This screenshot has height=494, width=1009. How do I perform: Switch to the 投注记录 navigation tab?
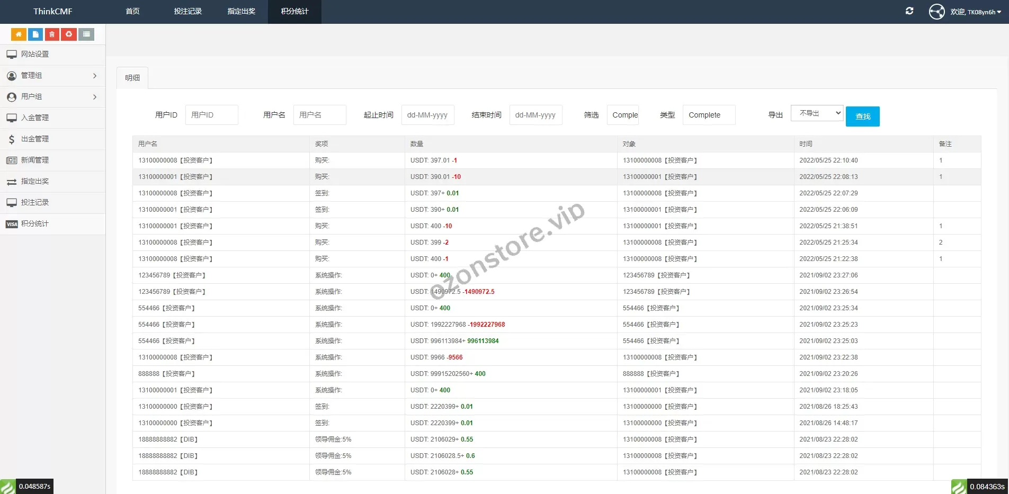(x=187, y=11)
